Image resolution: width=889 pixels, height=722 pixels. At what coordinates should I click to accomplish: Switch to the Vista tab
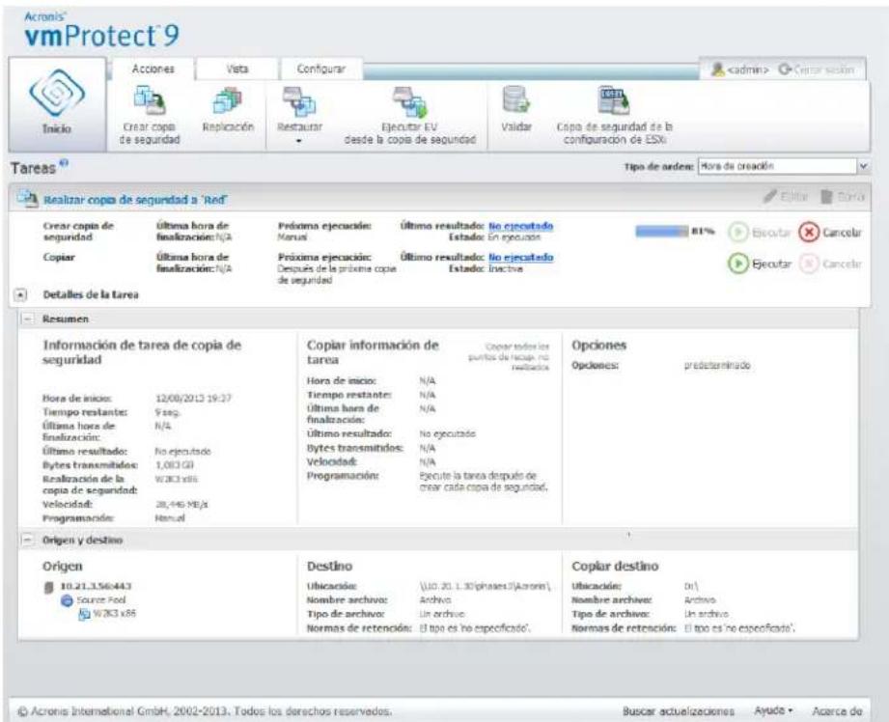click(237, 69)
